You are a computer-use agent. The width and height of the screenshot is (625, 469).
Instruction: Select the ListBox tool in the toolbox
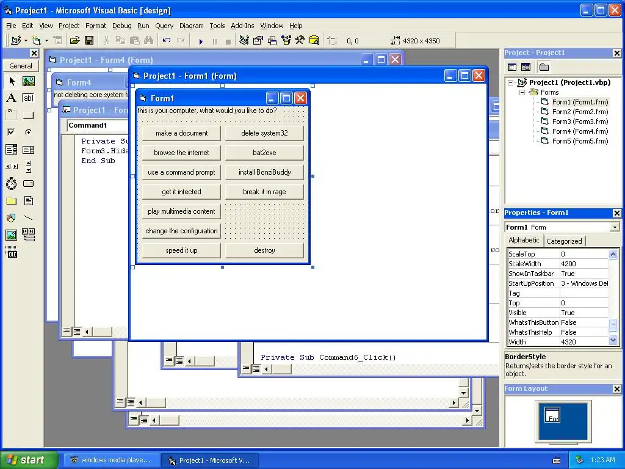(28, 150)
